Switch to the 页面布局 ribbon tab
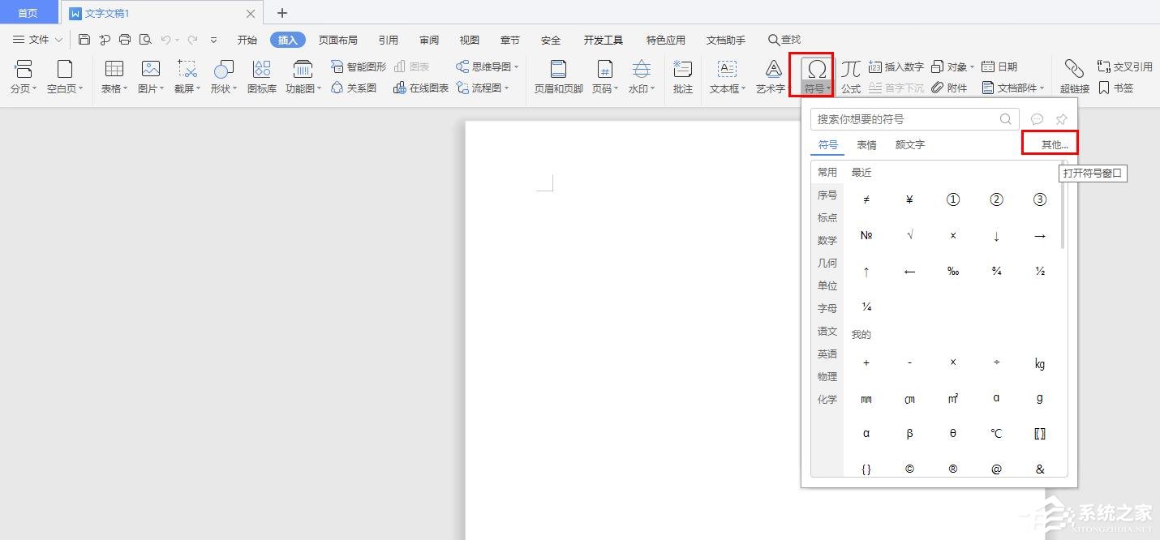The width and height of the screenshot is (1160, 540). click(x=338, y=39)
